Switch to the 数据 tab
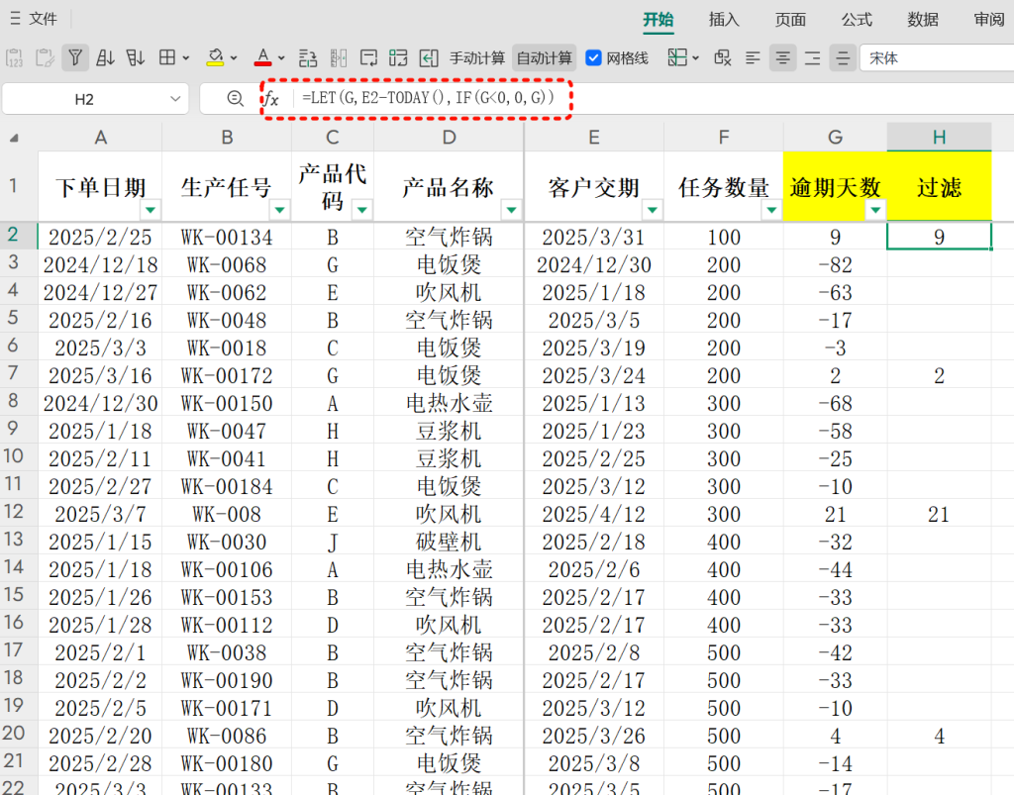 point(922,20)
